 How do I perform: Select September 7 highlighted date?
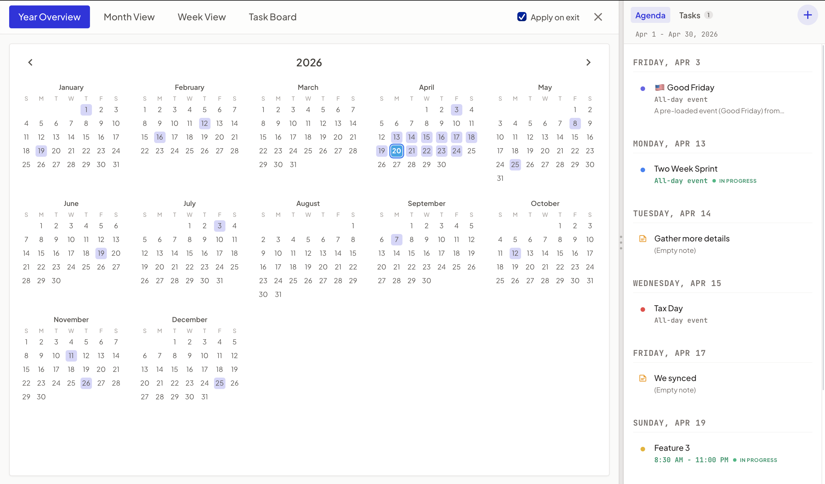pyautogui.click(x=396, y=239)
